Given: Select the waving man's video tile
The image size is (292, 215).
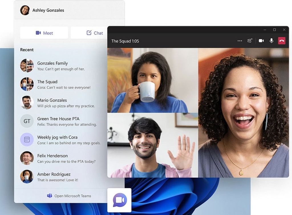Looking at the screenshot, I should click(x=153, y=145).
